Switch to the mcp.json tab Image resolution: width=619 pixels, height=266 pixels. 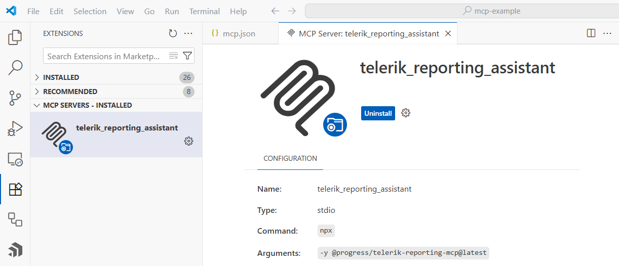(x=240, y=33)
